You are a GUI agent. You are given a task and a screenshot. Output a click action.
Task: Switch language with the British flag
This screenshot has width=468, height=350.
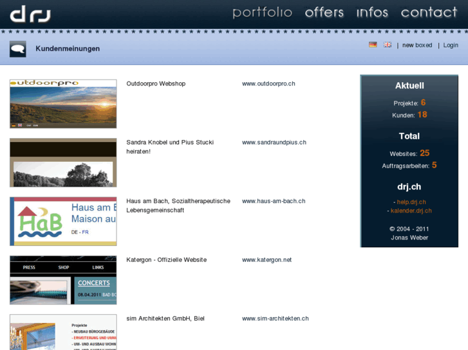(388, 45)
